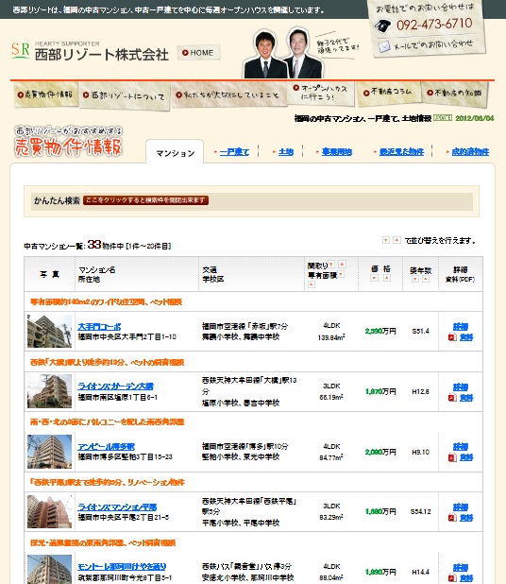This screenshot has width=506, height=584.
Task: Click the アンピール博多駅 building thumbnail
Action: [49, 452]
